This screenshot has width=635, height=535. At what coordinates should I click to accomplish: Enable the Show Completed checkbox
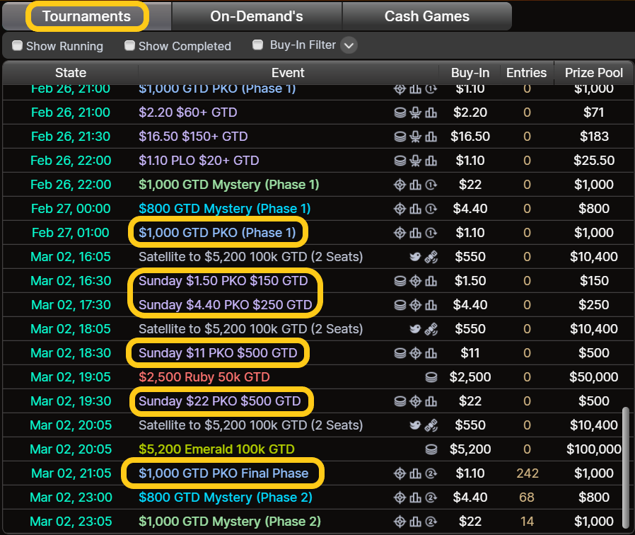tap(129, 45)
